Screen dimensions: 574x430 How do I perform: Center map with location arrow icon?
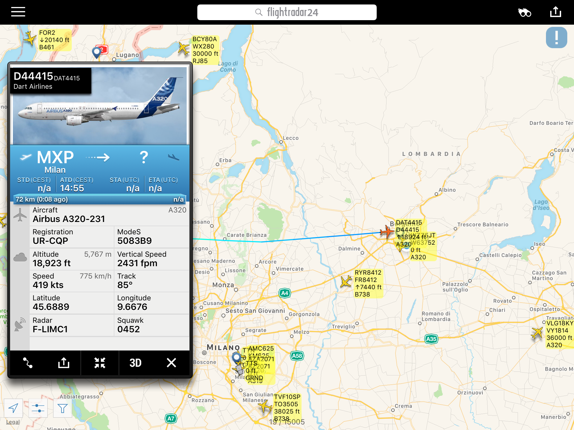point(13,408)
